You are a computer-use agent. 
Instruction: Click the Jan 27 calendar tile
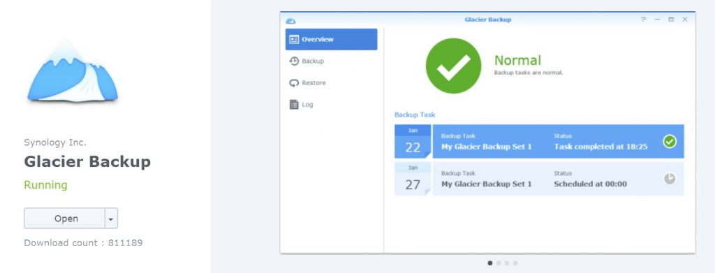tap(413, 179)
